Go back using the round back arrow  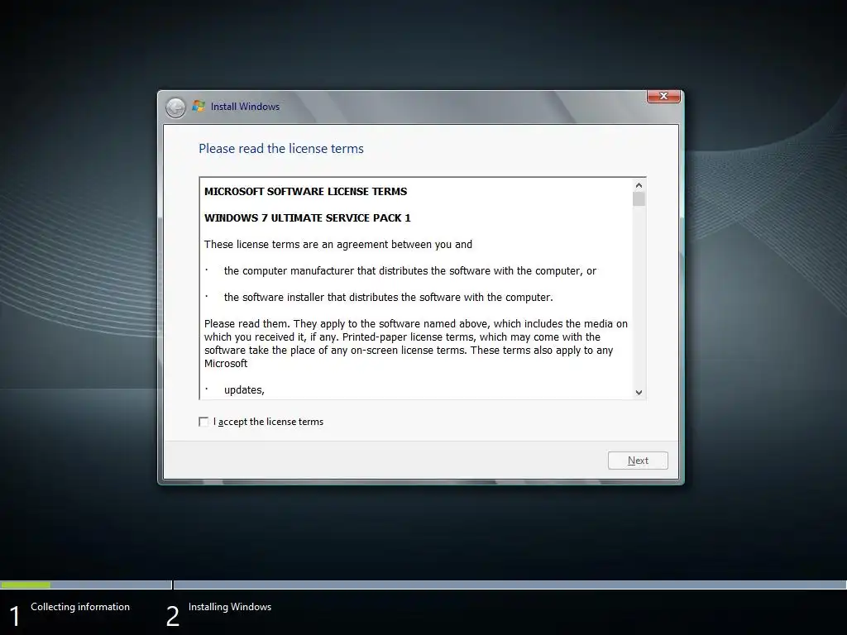[175, 107]
